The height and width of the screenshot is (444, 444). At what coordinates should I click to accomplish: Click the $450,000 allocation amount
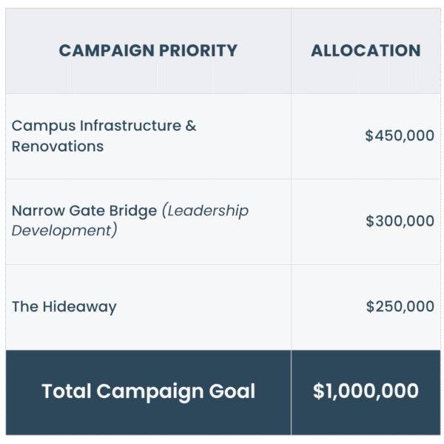[400, 136]
